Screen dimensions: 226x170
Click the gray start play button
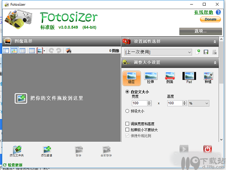pyautogui.click(x=184, y=149)
